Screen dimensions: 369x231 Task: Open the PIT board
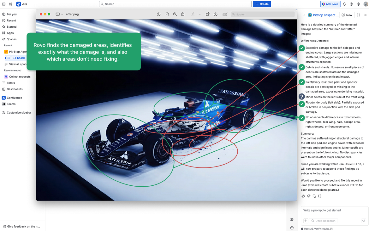(18, 58)
